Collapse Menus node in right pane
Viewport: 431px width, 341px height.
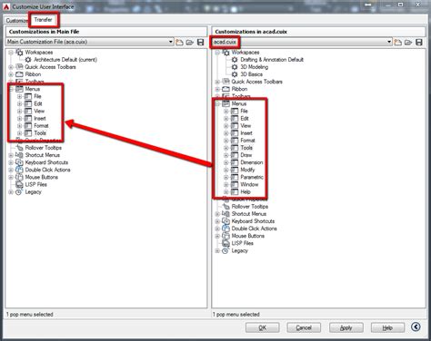point(217,103)
